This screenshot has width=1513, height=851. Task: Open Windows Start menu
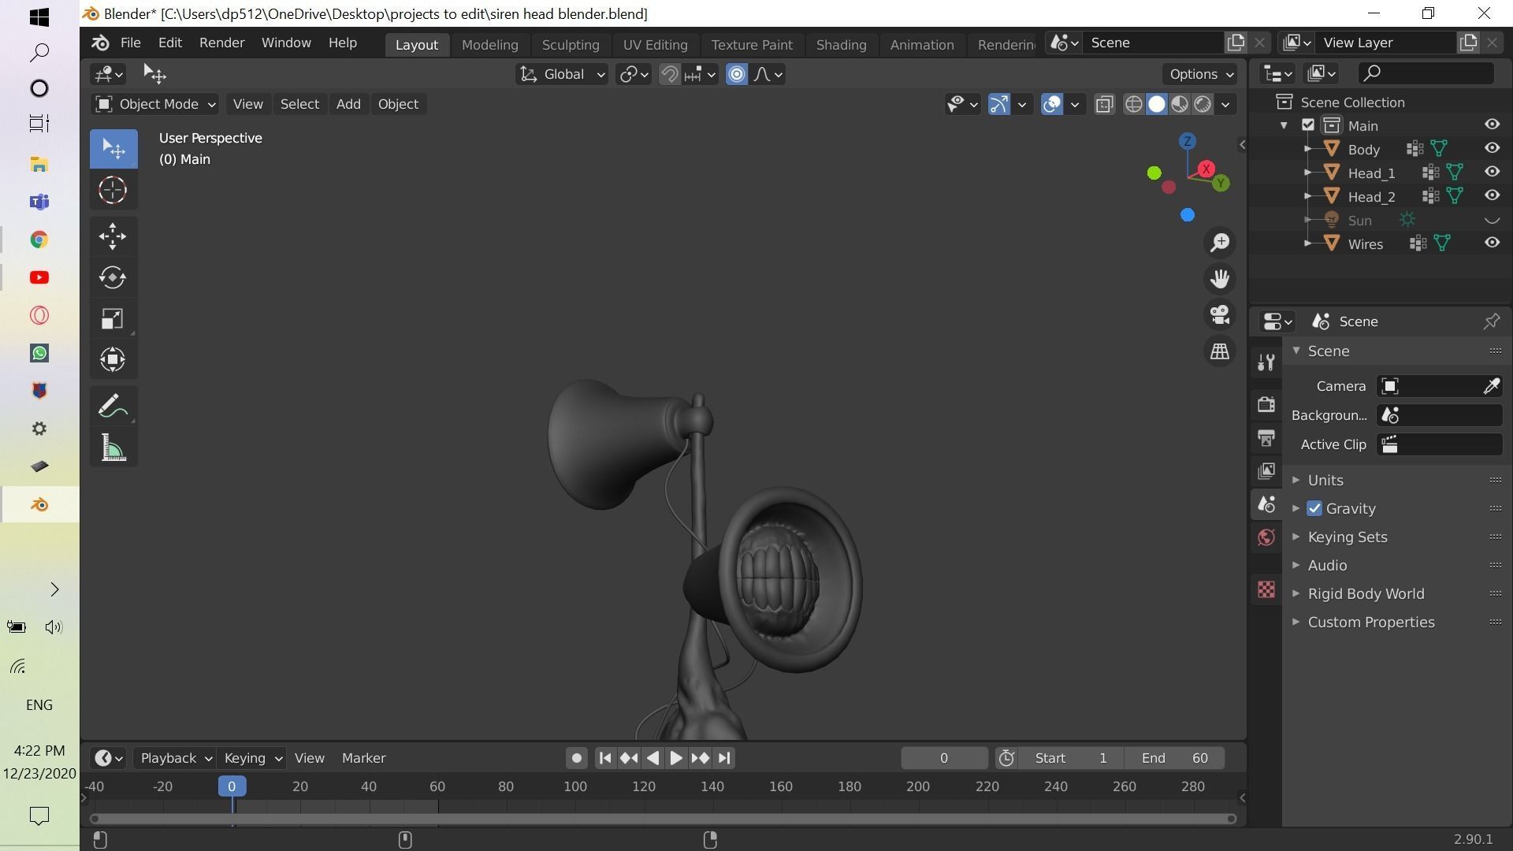click(39, 16)
